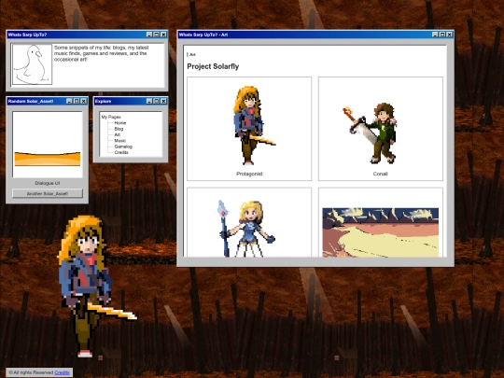Click the Art breadcrumb label above the heading
This screenshot has width=504, height=378.
(192, 55)
